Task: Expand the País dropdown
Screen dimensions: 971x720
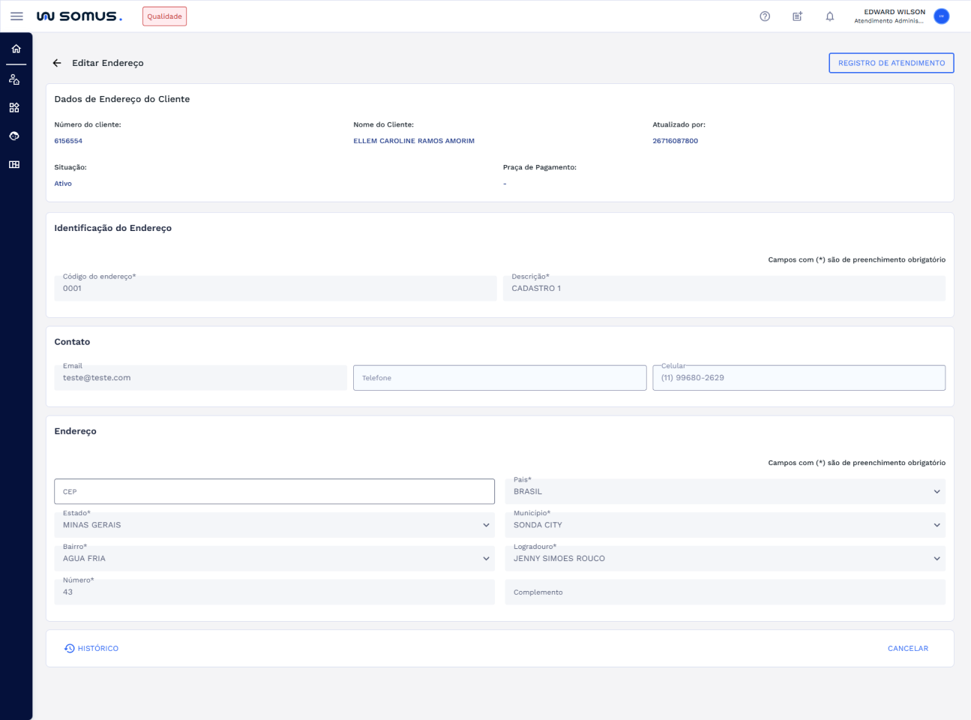Action: pos(937,492)
